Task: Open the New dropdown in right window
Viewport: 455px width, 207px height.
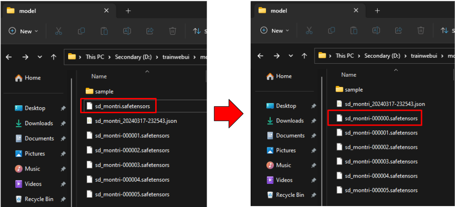Action: point(274,30)
